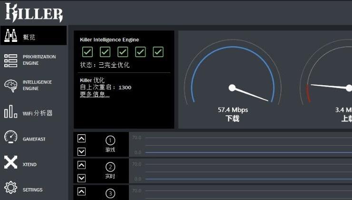The width and height of the screenshot is (352, 200).
Task: Click the up arrow for 实时 category
Action: pos(81,165)
